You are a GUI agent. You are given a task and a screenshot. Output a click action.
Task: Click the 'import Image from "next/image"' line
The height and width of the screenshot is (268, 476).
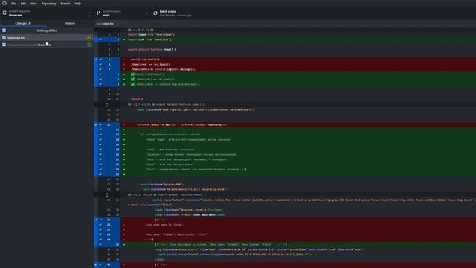pos(151,35)
